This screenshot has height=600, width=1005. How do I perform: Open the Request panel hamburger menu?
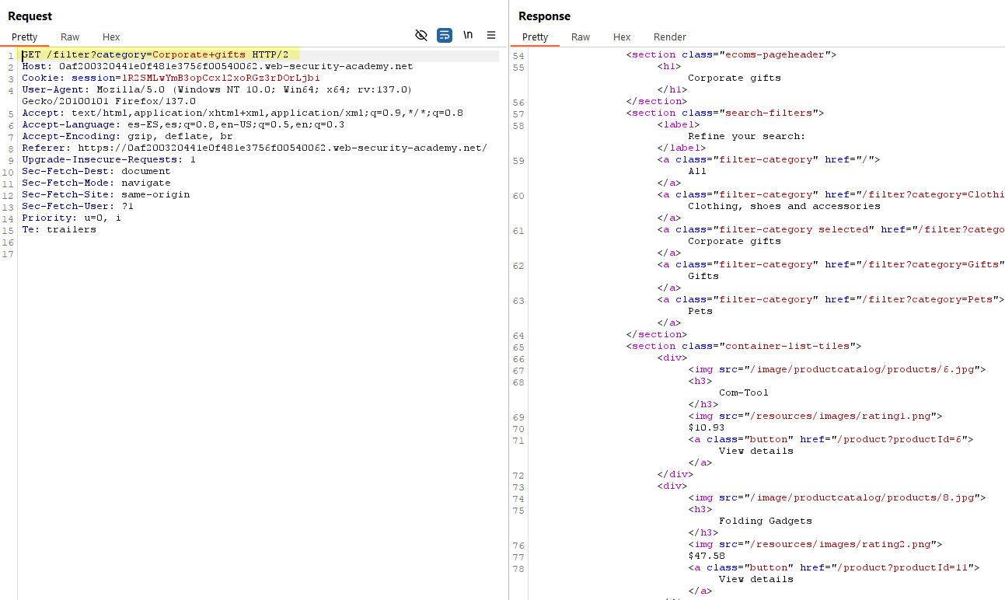coord(491,35)
